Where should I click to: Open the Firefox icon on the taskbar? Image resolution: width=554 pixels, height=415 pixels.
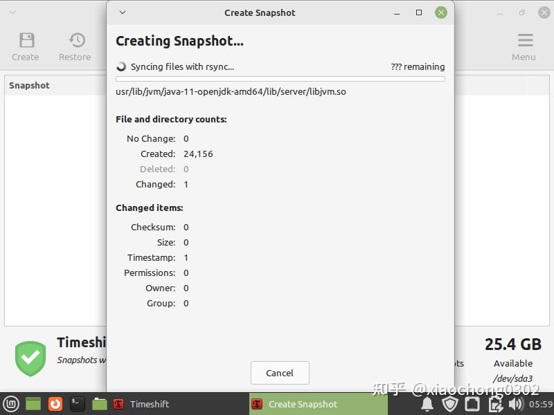coord(55,404)
